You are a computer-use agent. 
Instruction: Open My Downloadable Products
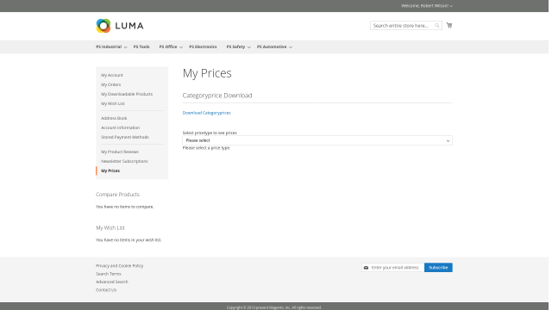pyautogui.click(x=127, y=94)
